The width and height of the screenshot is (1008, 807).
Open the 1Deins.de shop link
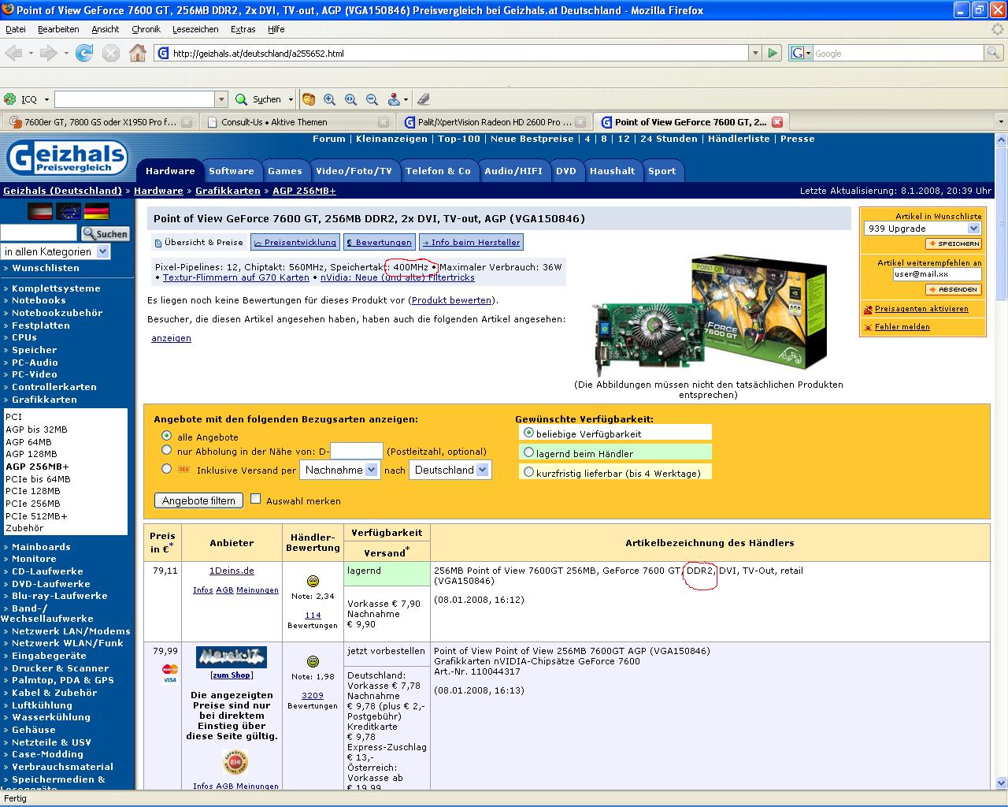[232, 571]
